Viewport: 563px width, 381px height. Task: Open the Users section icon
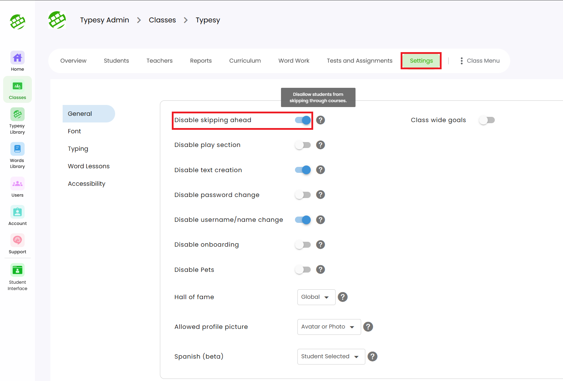point(17,184)
